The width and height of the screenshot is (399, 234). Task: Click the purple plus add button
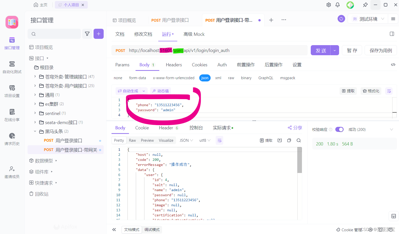pyautogui.click(x=99, y=34)
